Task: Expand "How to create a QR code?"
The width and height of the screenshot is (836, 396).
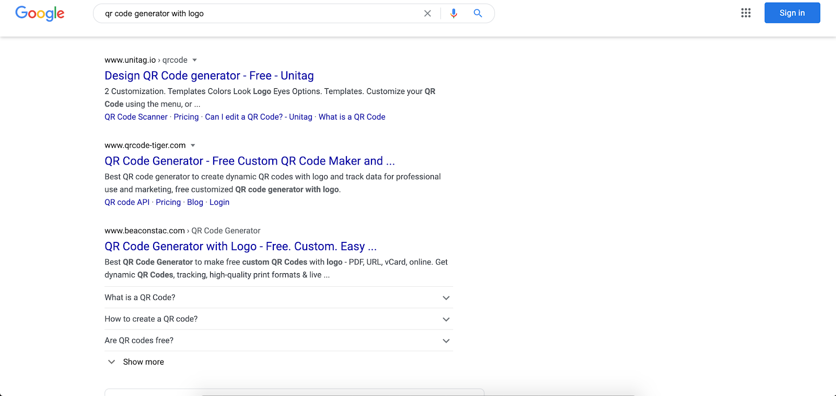Action: 446,319
